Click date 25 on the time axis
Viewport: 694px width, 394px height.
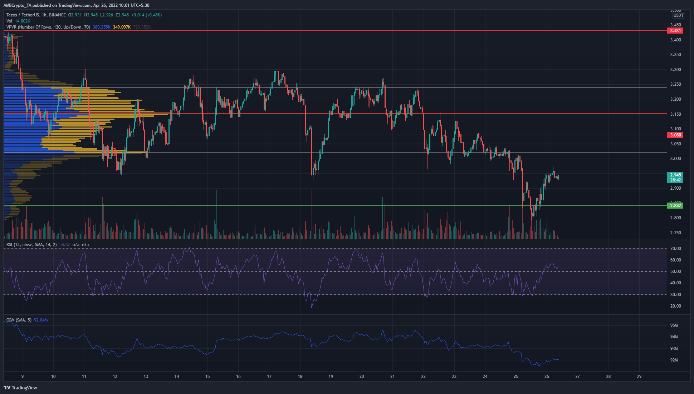[516, 376]
